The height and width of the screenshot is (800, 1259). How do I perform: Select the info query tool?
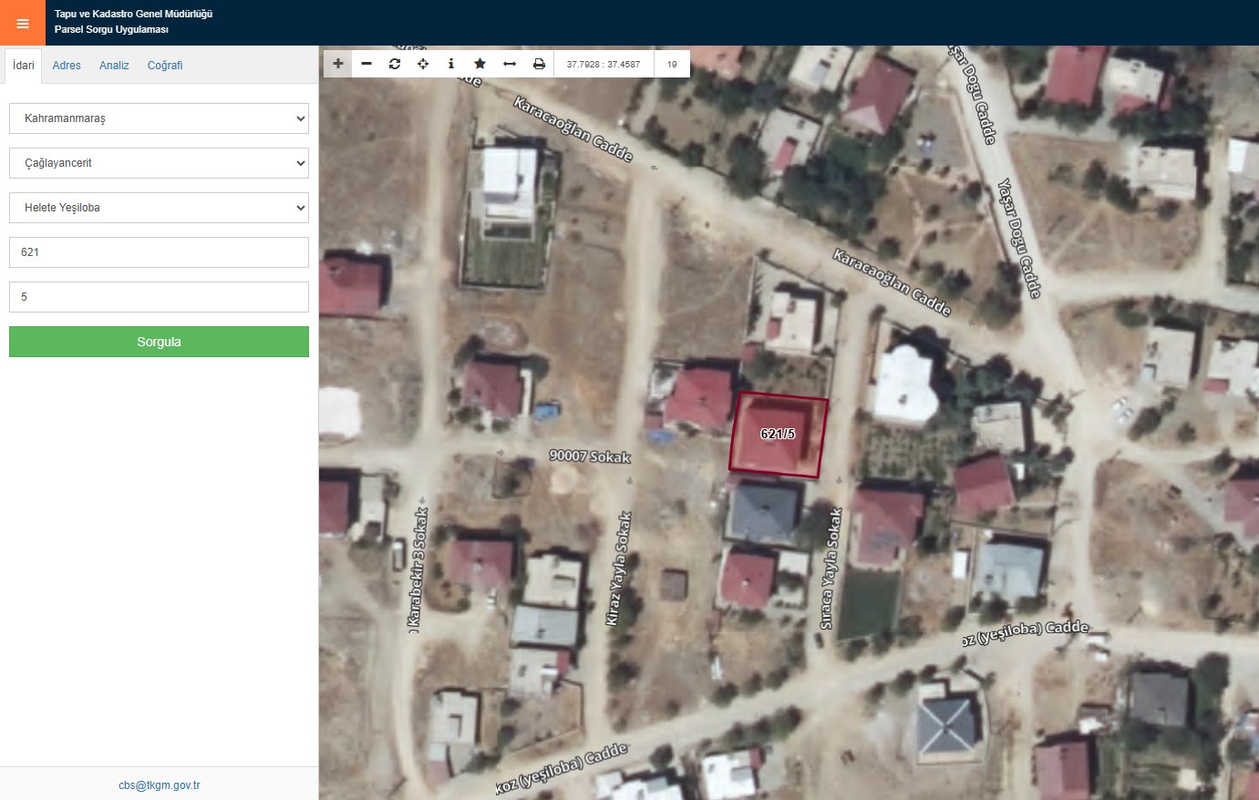pyautogui.click(x=451, y=64)
